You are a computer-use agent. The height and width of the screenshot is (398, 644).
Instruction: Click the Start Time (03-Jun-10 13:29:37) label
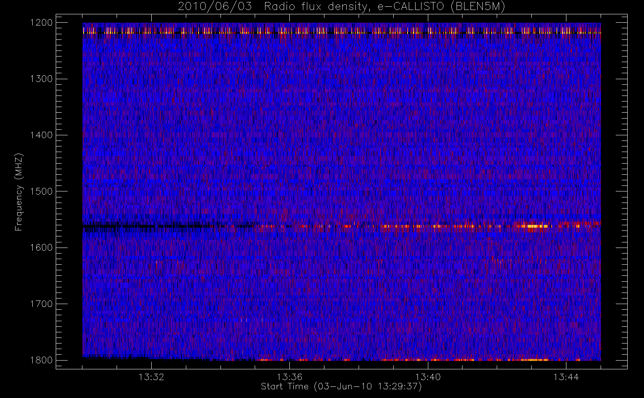[x=342, y=386]
